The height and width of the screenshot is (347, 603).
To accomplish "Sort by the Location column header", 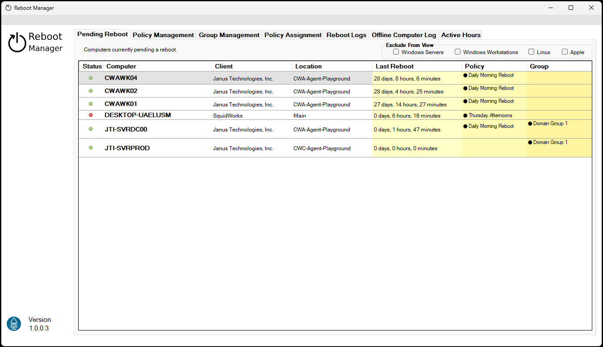I will [x=332, y=66].
